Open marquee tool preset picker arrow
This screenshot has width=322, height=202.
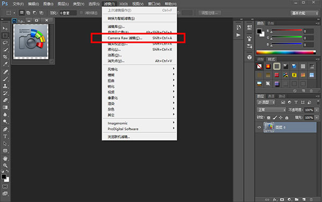click(x=14, y=13)
